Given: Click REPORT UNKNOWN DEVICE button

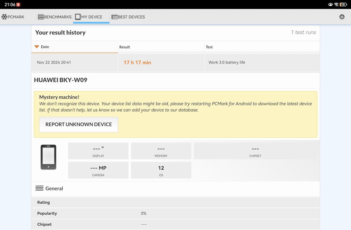Looking at the screenshot, I should pos(79,124).
